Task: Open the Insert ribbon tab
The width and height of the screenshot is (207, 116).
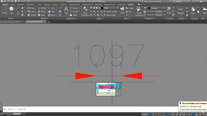Action: coord(12,5)
